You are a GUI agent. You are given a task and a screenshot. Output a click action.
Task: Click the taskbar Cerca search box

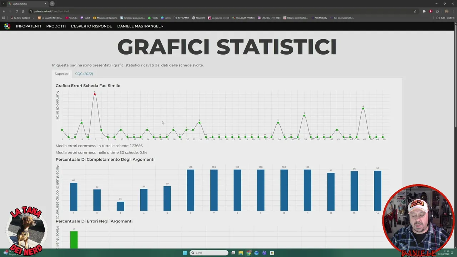[209, 253]
